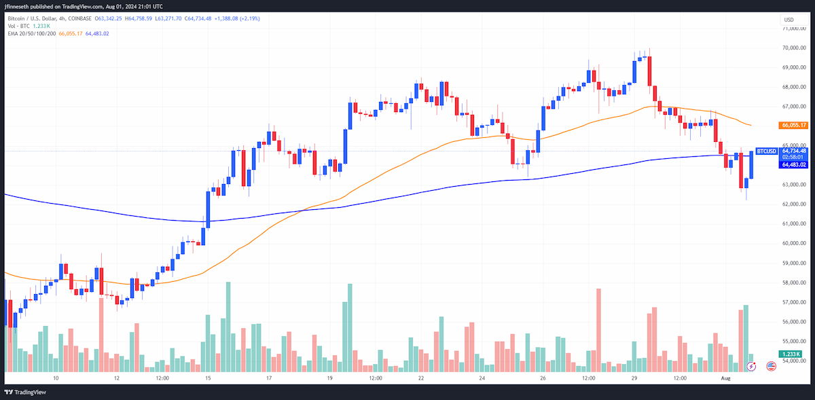Click the dark blue 64,483.02 EMA price tag
The width and height of the screenshot is (815, 400).
(793, 165)
